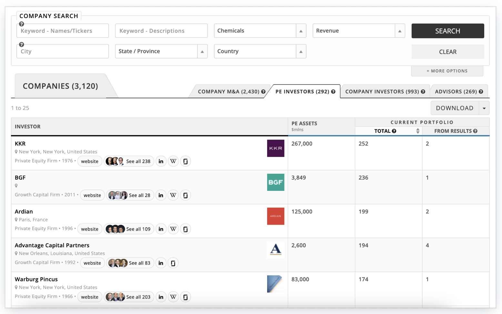Click Ardian's Glassdoor icon

tap(186, 229)
